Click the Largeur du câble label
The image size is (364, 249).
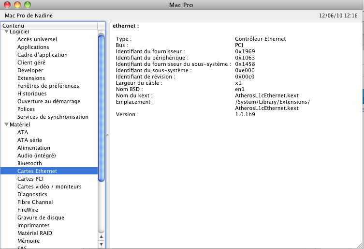(139, 83)
